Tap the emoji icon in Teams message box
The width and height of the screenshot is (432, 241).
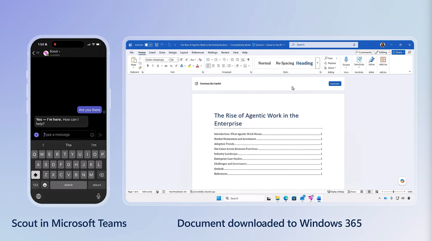[x=92, y=135]
